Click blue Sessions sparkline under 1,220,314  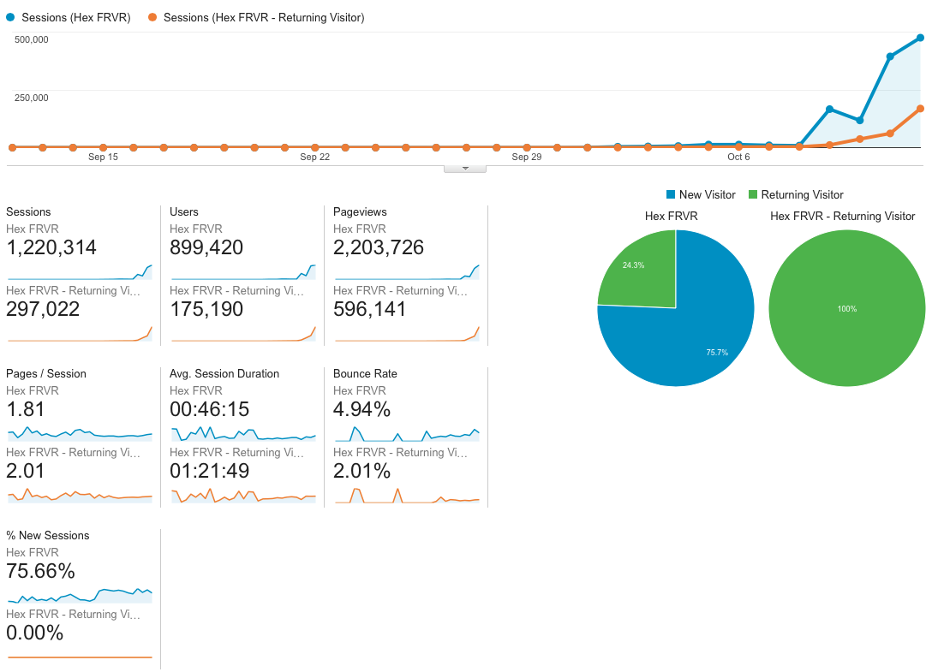(x=80, y=272)
